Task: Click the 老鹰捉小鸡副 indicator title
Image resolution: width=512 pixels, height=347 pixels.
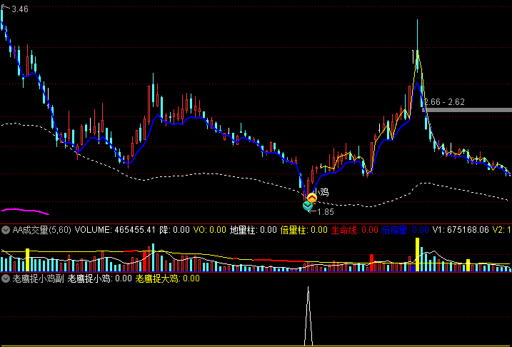Action: [x=38, y=278]
